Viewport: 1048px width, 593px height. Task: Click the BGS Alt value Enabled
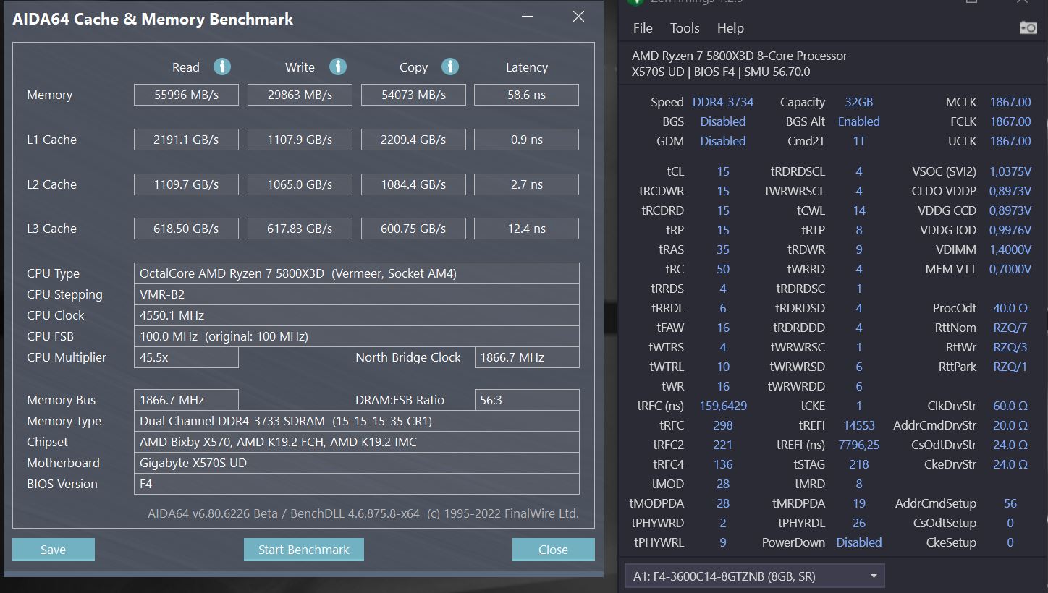tap(859, 121)
